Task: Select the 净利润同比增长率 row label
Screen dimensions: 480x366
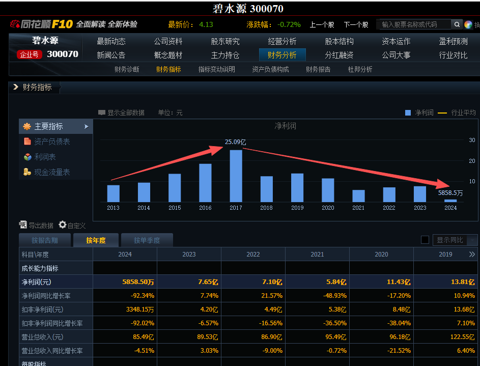Action: (46, 296)
